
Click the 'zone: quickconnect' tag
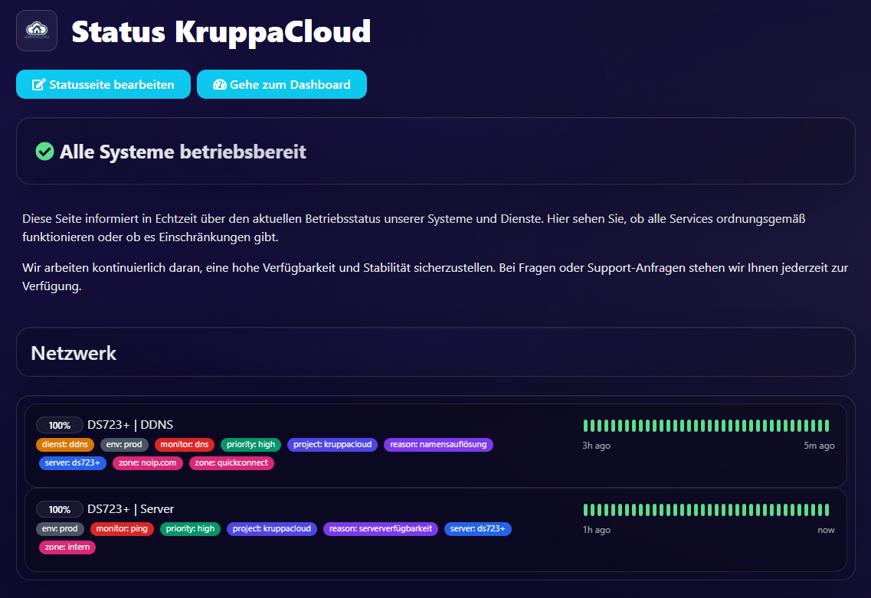point(231,462)
